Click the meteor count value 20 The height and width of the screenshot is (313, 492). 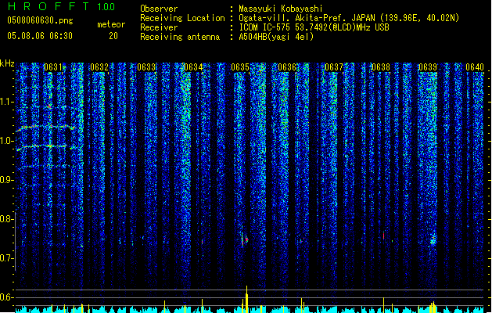[x=113, y=36]
